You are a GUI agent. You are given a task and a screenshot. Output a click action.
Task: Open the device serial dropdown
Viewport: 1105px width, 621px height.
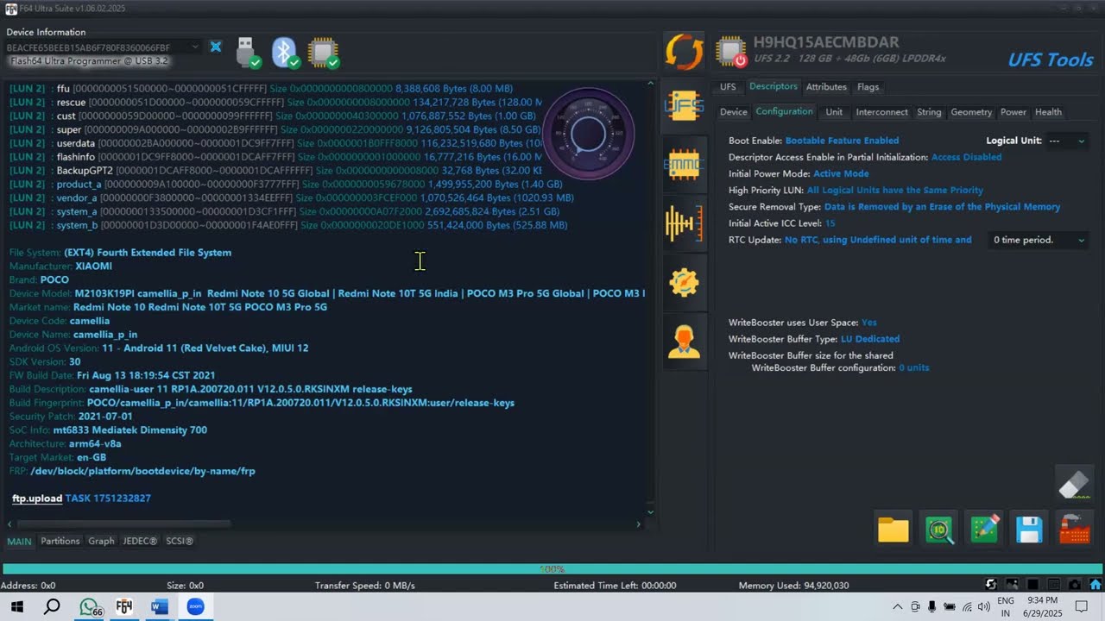click(x=196, y=47)
